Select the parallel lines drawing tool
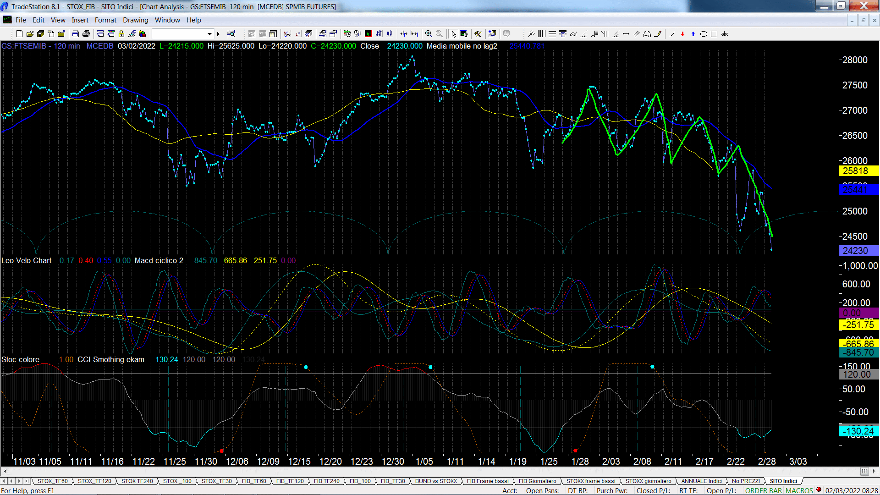The image size is (880, 495). (637, 34)
